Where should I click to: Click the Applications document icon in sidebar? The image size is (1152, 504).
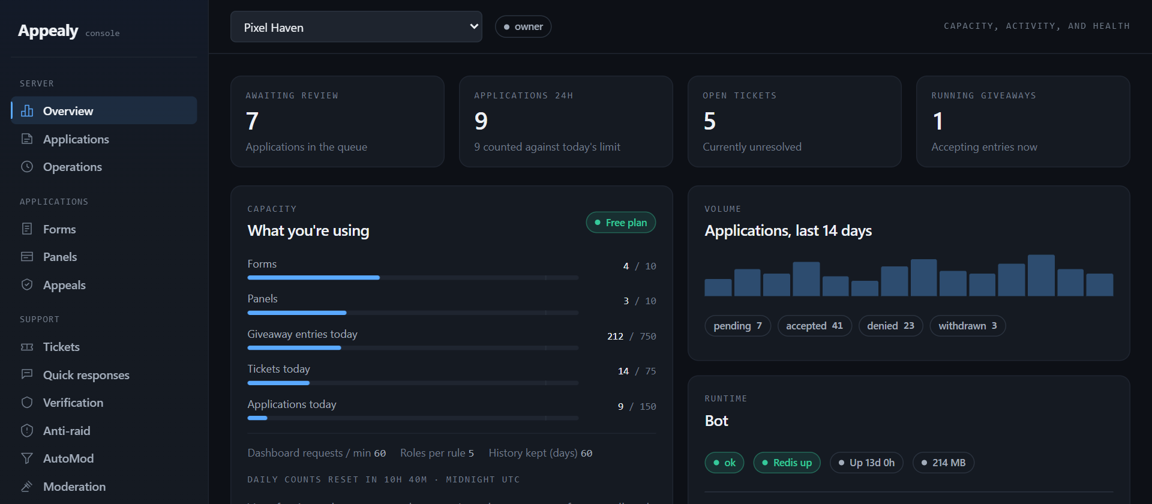click(27, 139)
